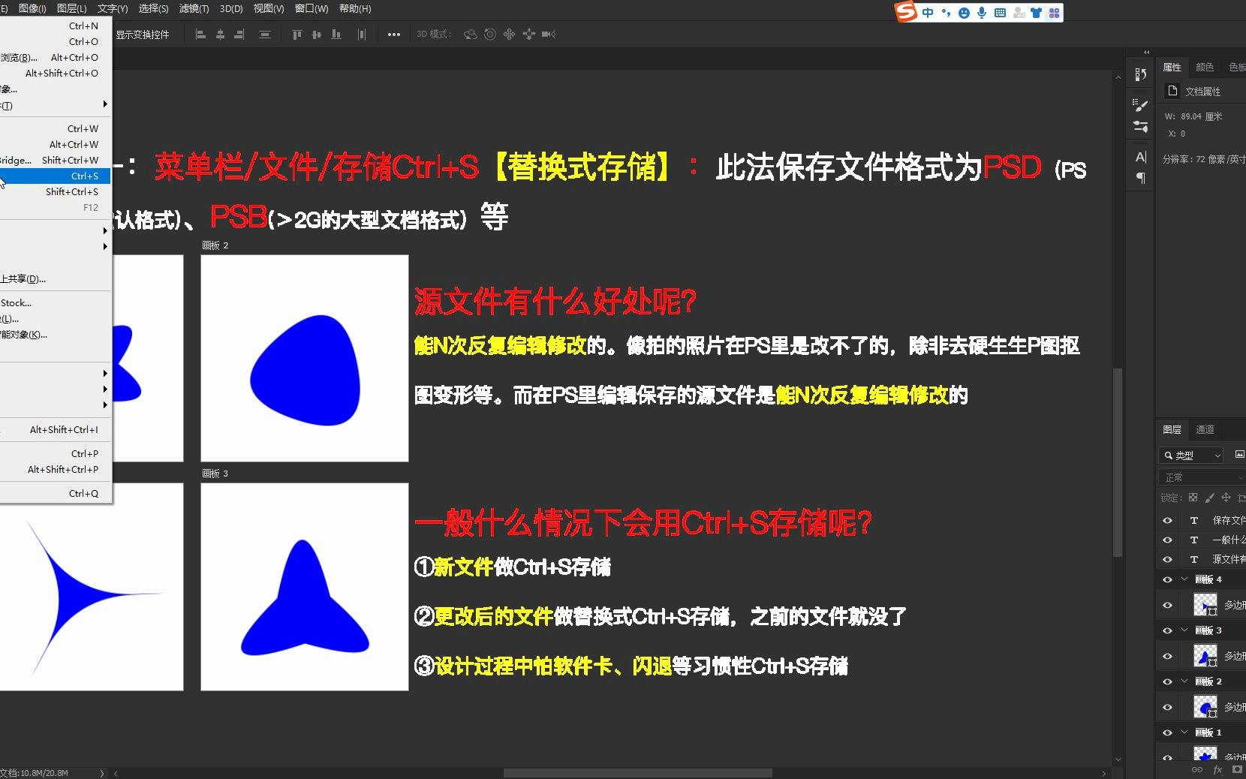The width and height of the screenshot is (1246, 779).
Task: Open the History panel icon
Action: 1141,74
